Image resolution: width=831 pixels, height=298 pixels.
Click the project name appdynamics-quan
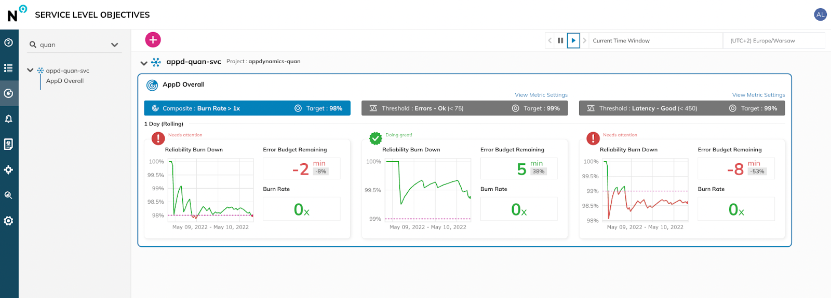pyautogui.click(x=274, y=61)
